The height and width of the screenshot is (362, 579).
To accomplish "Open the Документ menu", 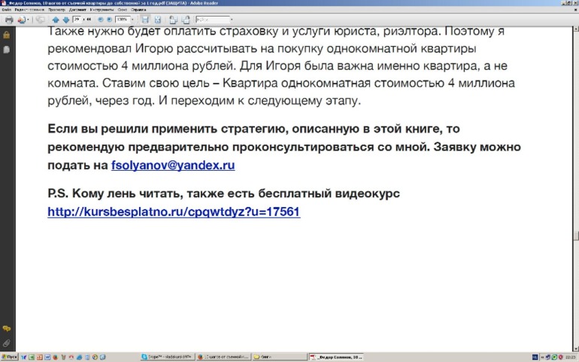I will click(77, 10).
